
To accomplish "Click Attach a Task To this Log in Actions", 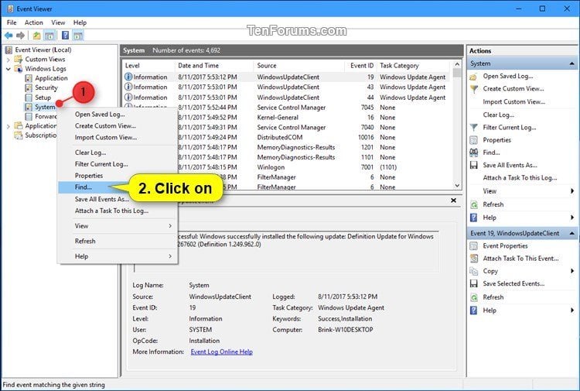I will [520, 178].
